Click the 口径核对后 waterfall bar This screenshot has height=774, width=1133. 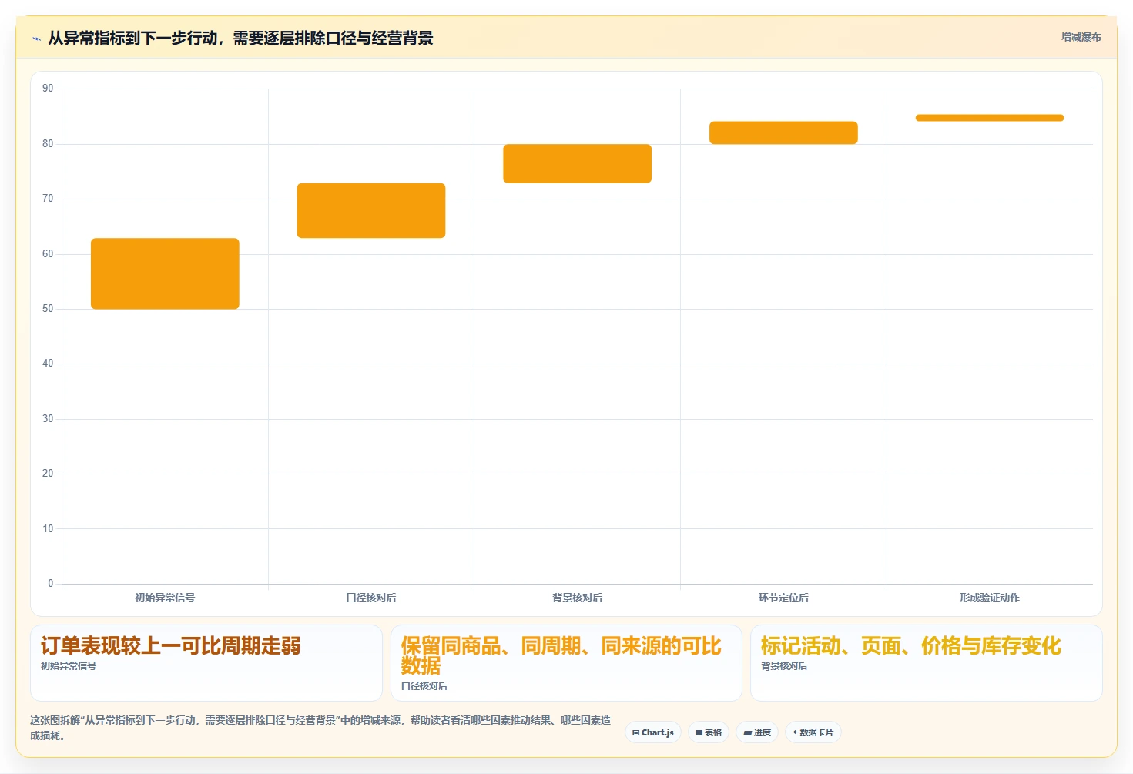click(x=371, y=210)
